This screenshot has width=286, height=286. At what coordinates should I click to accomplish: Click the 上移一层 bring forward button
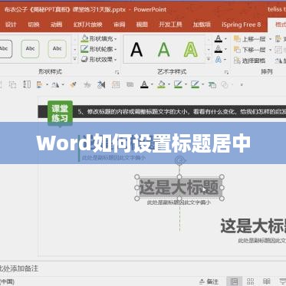[x=250, y=39]
